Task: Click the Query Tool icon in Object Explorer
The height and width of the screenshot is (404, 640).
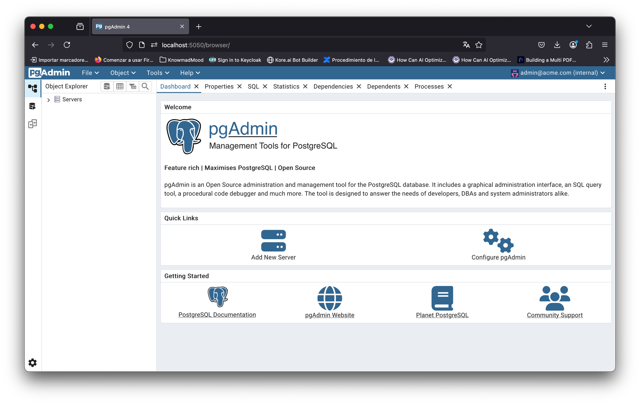Action: (x=107, y=86)
